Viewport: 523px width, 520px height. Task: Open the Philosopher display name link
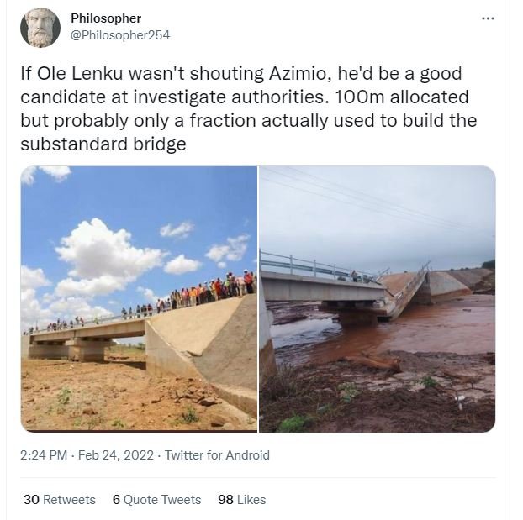pyautogui.click(x=106, y=18)
